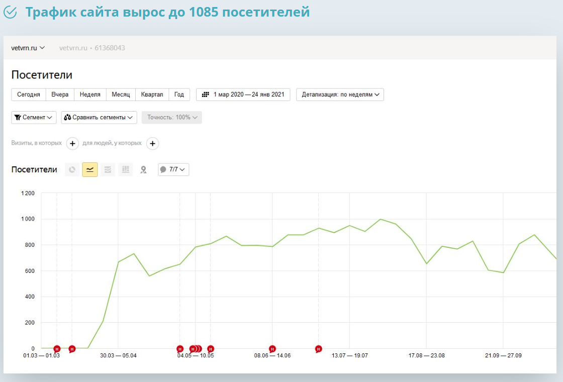This screenshot has width=563, height=382.
Task: Select the Месяц period tab
Action: tap(121, 94)
